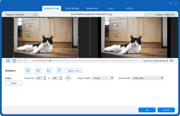Stop the preview playback
180x116 pixels.
coord(14,61)
